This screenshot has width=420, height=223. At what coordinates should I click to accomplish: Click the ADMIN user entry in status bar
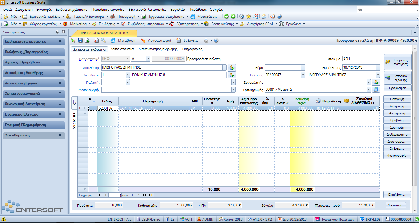pos(205,219)
